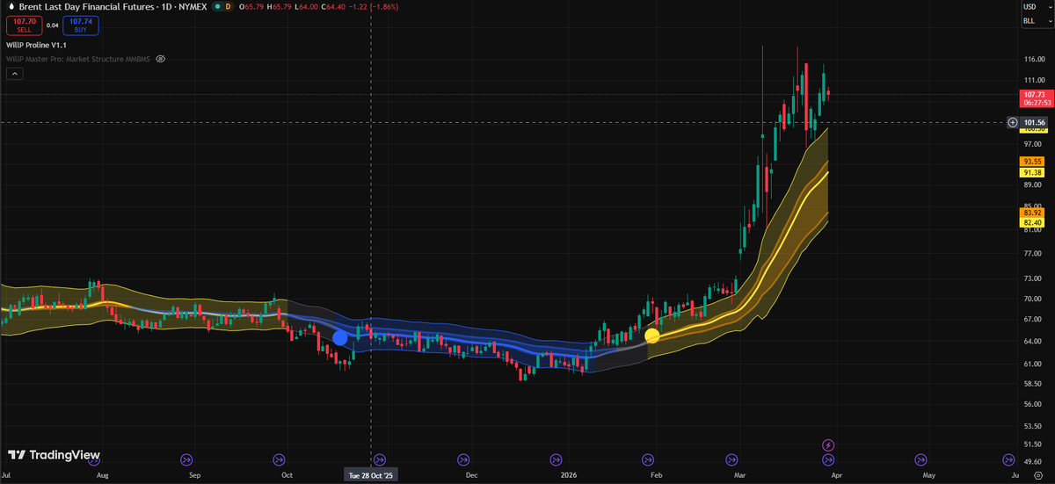Click the rollover icon between Aug and Sep
This screenshot has height=484, width=1055.
point(186,459)
